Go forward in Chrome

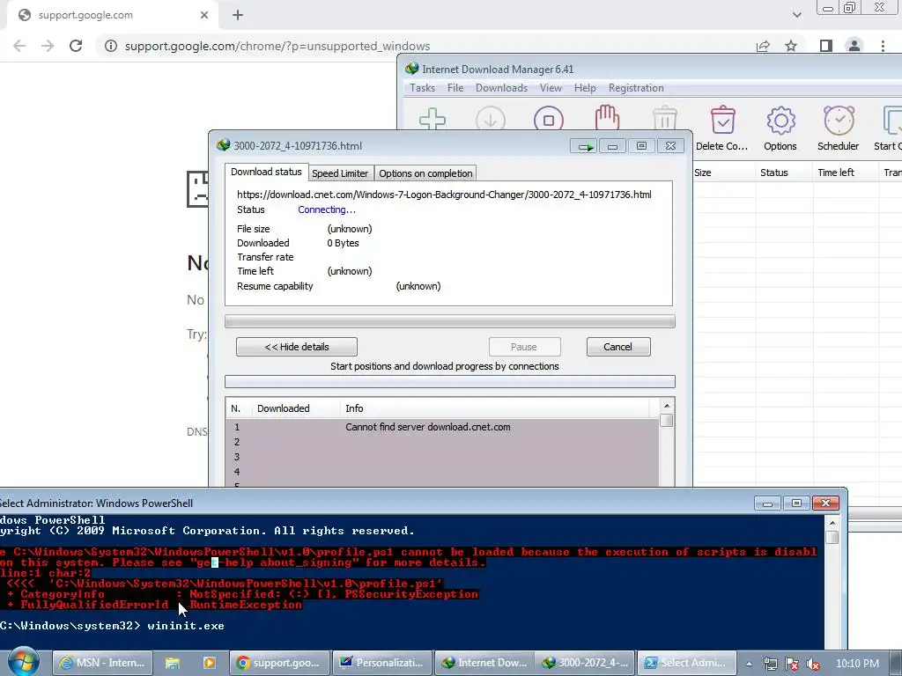pos(48,46)
